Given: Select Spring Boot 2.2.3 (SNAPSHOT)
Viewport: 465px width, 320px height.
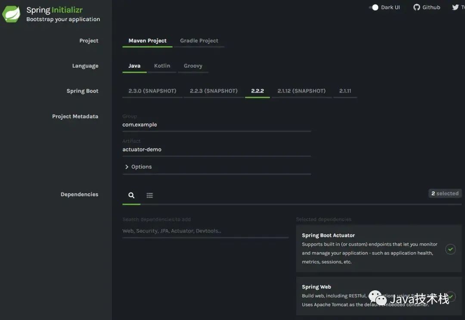Looking at the screenshot, I should pos(214,91).
